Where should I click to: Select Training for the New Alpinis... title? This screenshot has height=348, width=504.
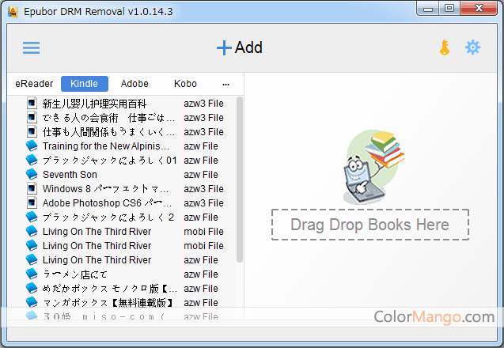click(x=106, y=146)
